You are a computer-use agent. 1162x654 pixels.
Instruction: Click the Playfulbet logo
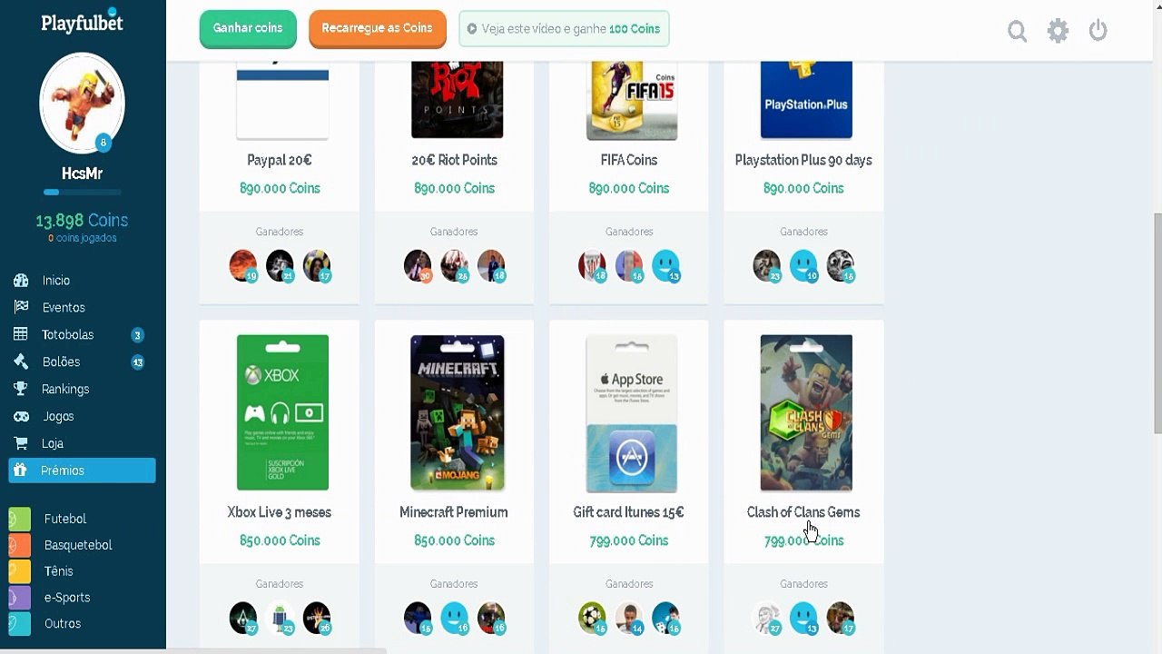coord(83,22)
